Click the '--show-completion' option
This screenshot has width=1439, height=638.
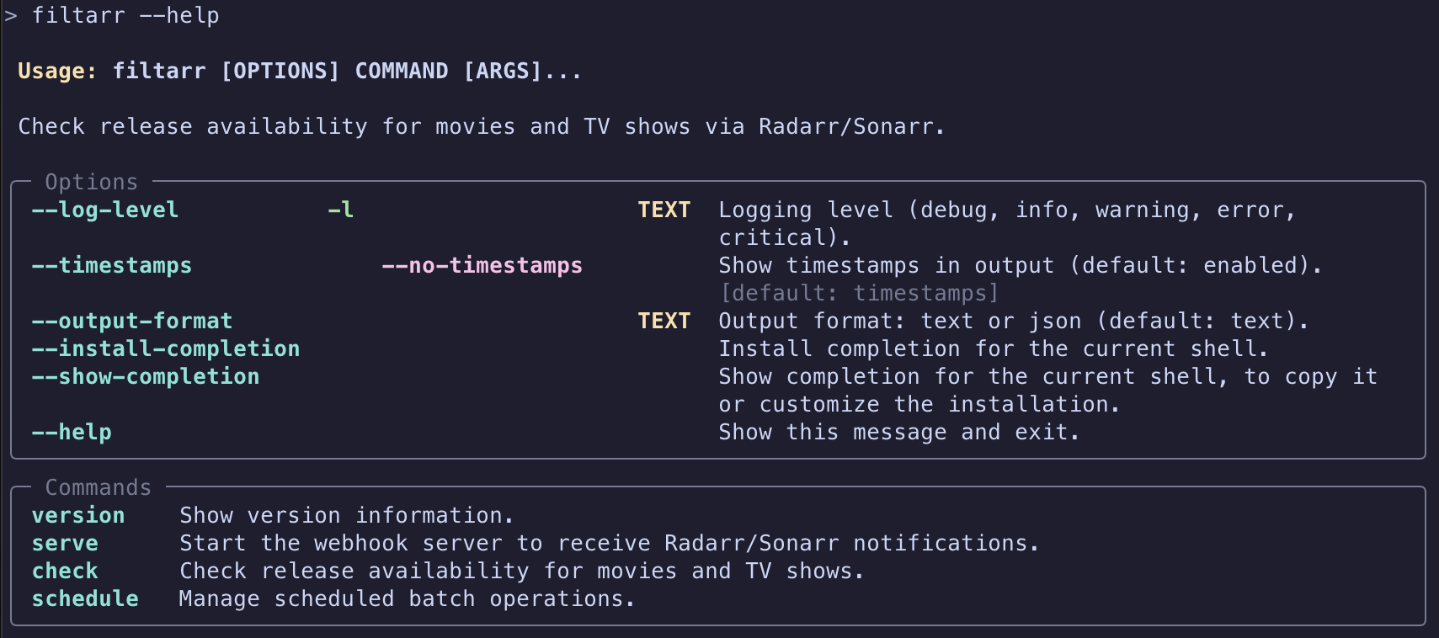146,376
